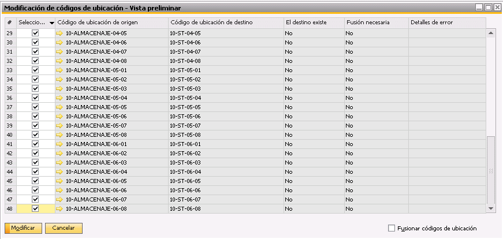
Task: Expand the Seleccionar column dropdown arrow
Action: 51,23
